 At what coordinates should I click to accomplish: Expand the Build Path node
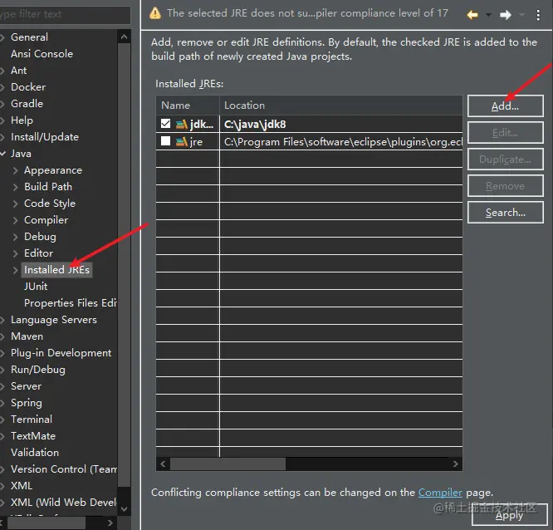pos(15,187)
